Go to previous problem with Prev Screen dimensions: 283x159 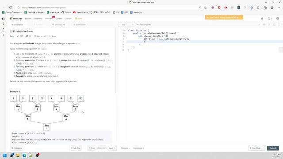coord(92,148)
